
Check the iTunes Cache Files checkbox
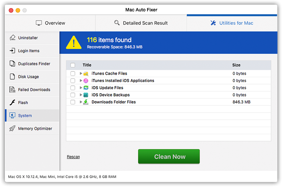73,74
